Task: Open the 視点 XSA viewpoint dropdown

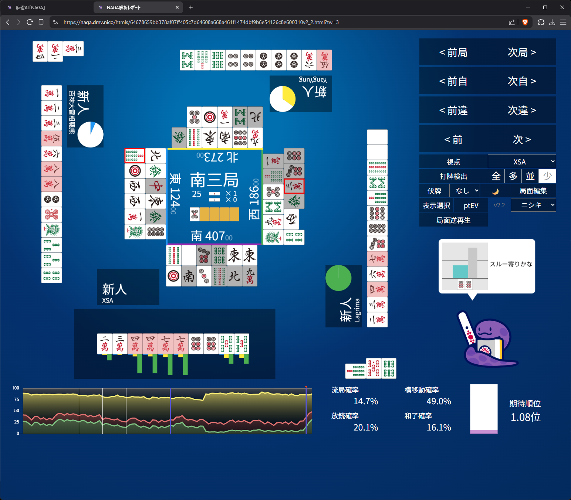Action: click(521, 162)
